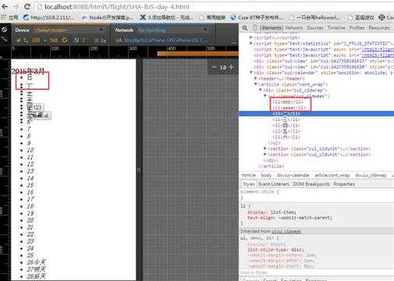
Task: Collapse the cui-calendar div node
Action: pyautogui.click(x=250, y=73)
